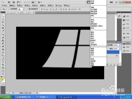Click the white background color swatch
132x99 pixels.
coord(4,81)
